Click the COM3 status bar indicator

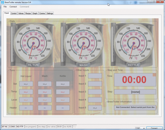pos(12,126)
